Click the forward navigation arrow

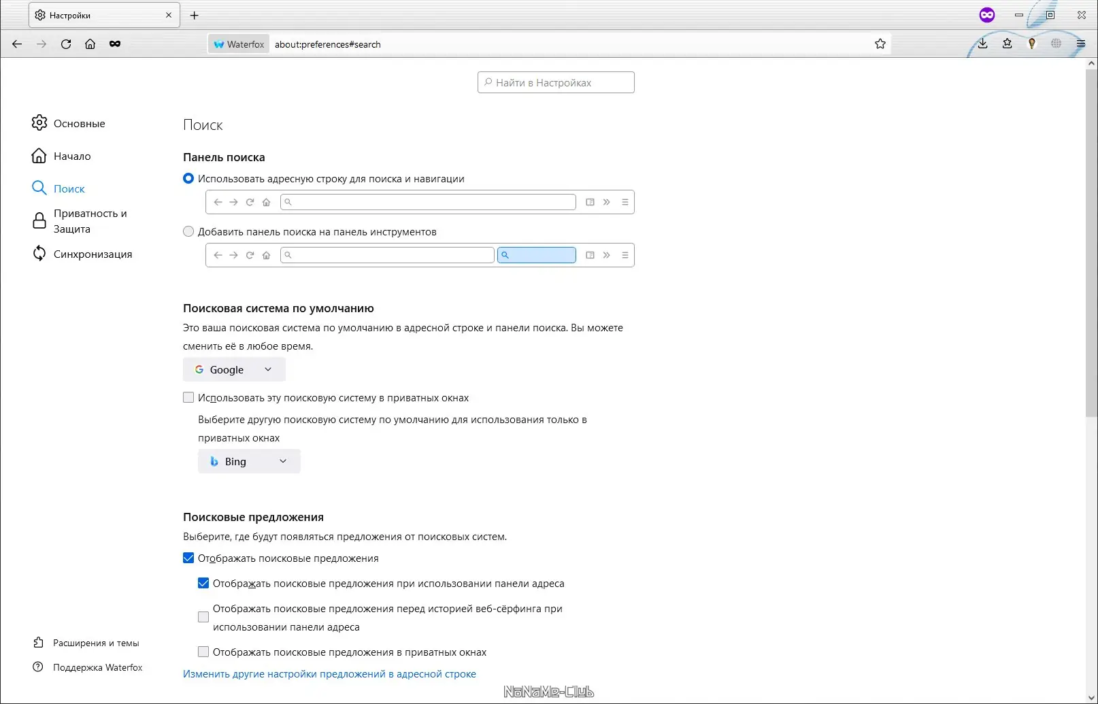coord(41,44)
